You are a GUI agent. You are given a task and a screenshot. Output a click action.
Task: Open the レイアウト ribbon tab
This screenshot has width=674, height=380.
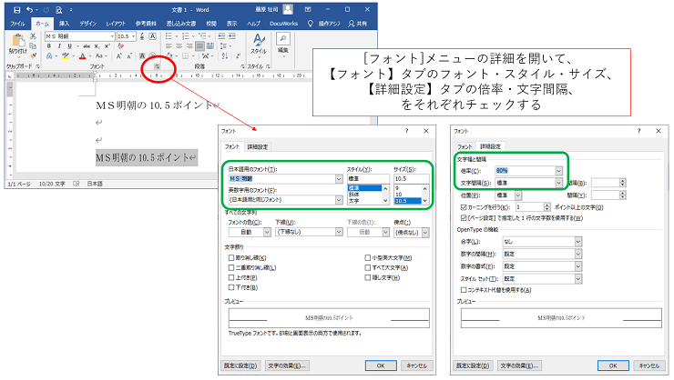click(x=116, y=24)
